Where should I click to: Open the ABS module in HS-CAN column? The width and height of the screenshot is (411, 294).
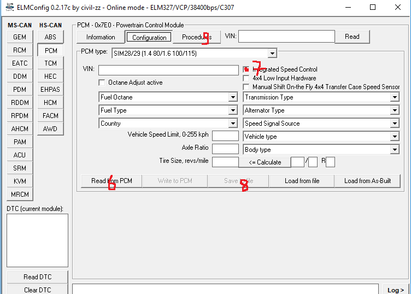50,37
